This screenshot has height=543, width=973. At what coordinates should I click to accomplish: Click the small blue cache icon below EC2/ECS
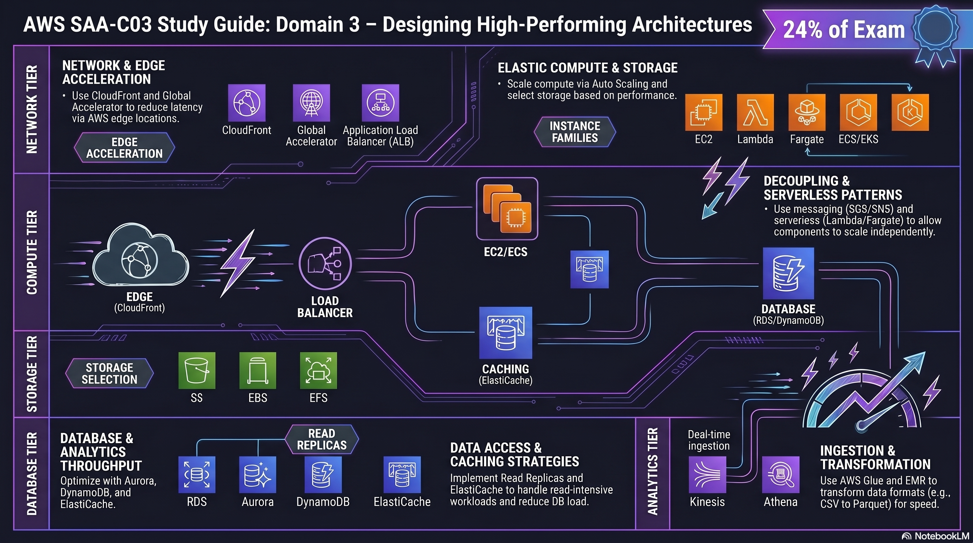coord(589,269)
